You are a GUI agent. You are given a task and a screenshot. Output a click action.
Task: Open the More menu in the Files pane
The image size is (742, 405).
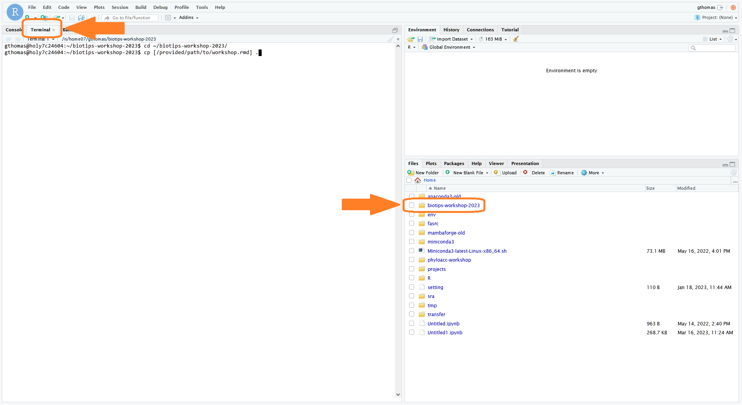(592, 172)
